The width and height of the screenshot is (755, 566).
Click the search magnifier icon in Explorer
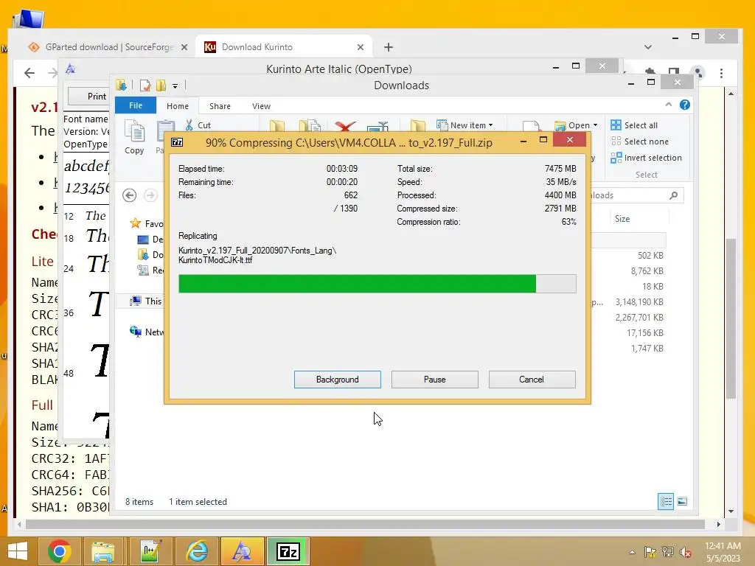(x=674, y=195)
